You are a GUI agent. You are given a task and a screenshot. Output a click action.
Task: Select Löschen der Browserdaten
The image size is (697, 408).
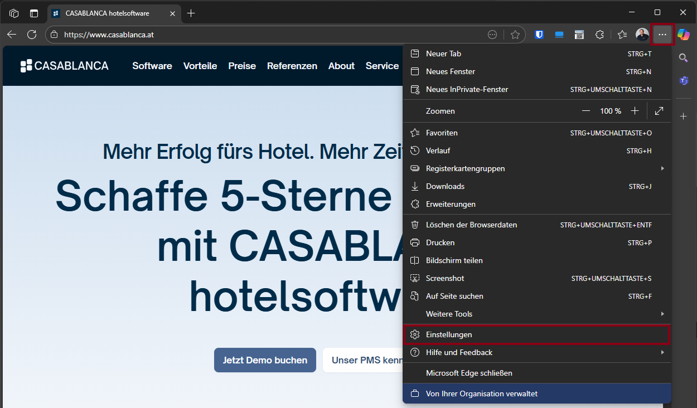click(x=471, y=225)
